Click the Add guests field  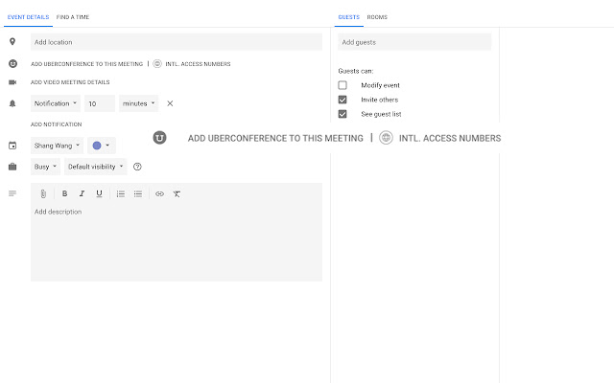414,42
